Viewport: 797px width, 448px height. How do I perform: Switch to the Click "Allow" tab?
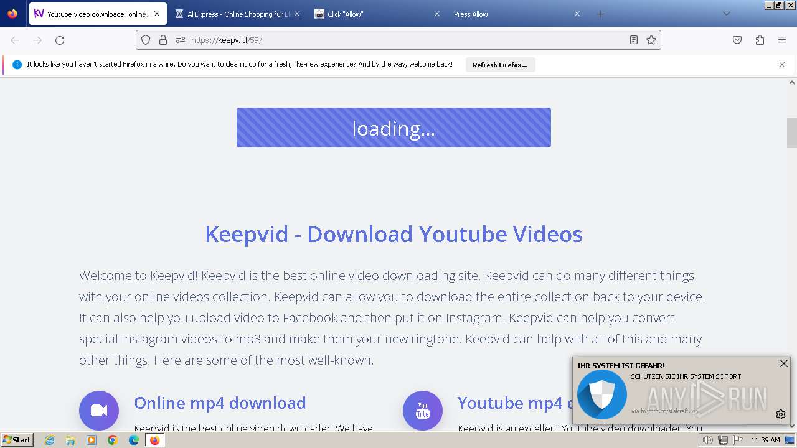click(377, 14)
